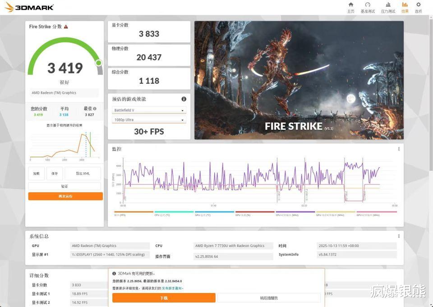Image resolution: width=433 pixels, height=307 pixels.
Task: Click the 显卡测试 1 value 18.89 FPS
Action: (80, 294)
